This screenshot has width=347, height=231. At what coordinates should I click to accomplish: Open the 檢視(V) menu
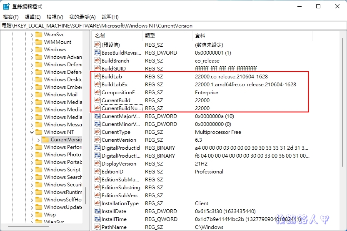tap(55, 17)
